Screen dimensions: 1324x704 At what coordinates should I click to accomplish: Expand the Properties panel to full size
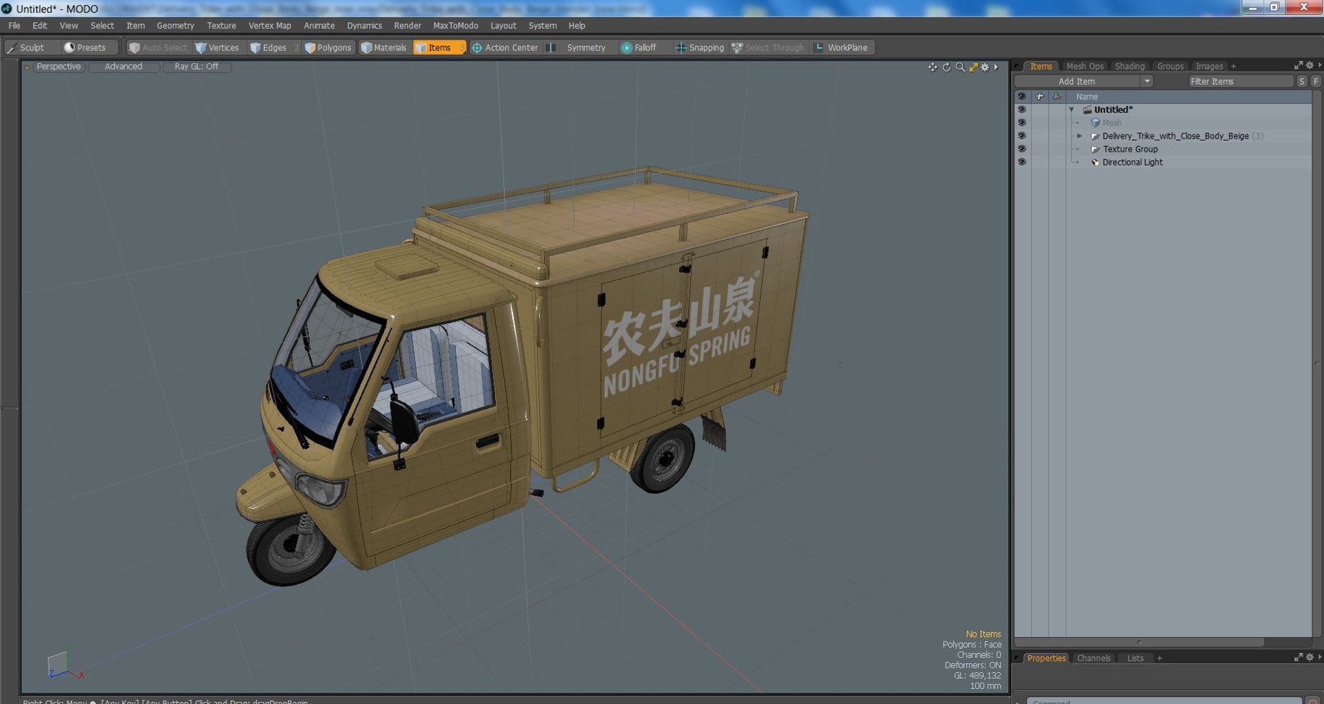click(1298, 657)
